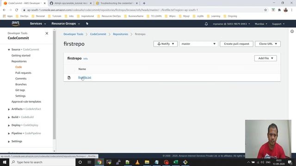Open repository Settings under Source
296x166 pixels.
click(x=20, y=96)
